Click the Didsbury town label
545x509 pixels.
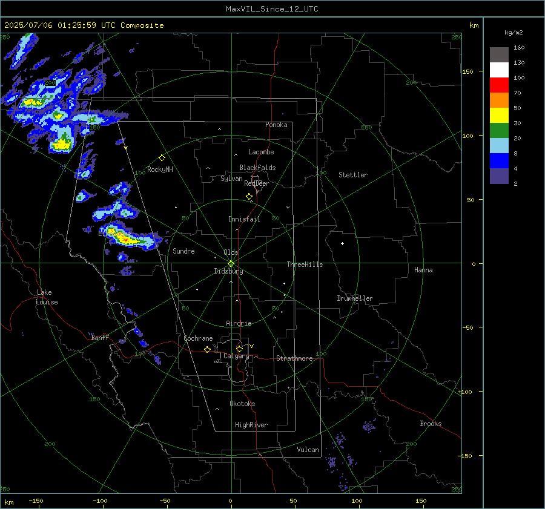click(x=228, y=271)
